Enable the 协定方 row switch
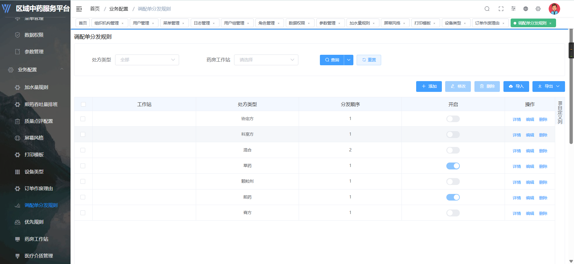 click(x=453, y=119)
